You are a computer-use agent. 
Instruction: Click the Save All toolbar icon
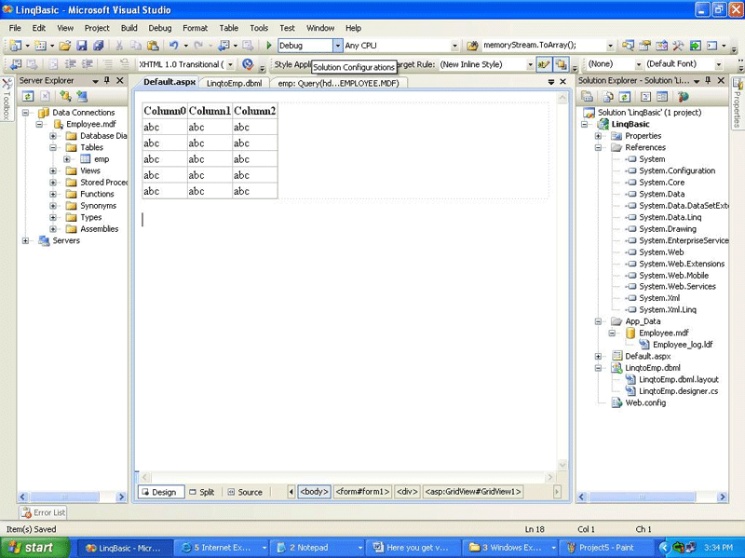[x=98, y=46]
